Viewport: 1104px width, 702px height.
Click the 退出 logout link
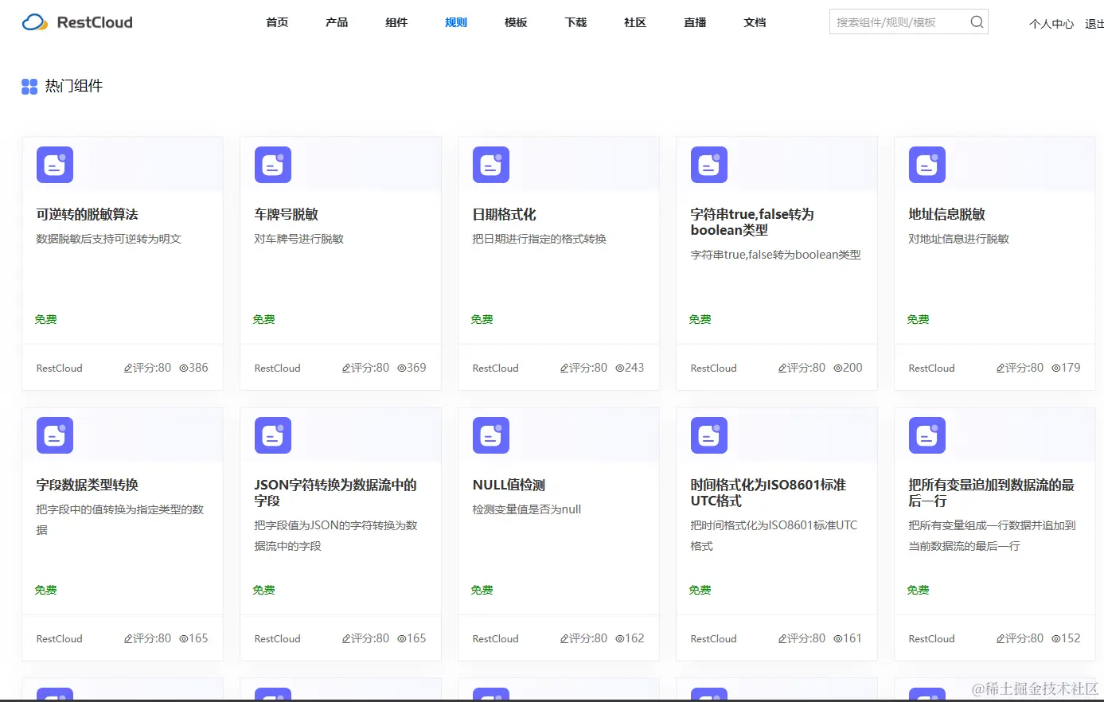pyautogui.click(x=1094, y=24)
